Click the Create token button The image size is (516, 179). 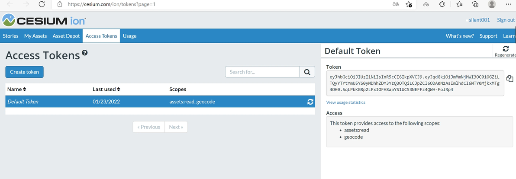point(24,72)
